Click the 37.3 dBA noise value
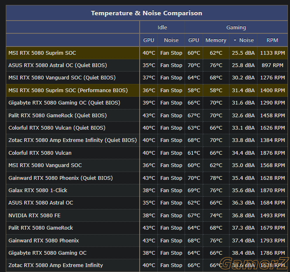Screen dimensions: 290x272 point(243,228)
